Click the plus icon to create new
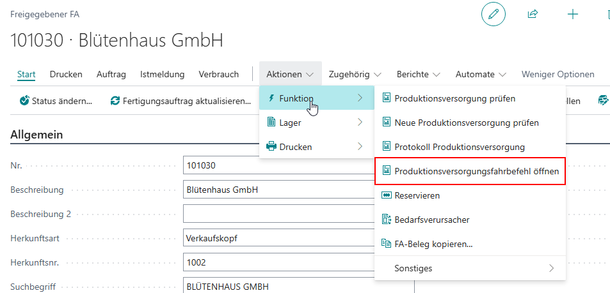 tap(573, 14)
